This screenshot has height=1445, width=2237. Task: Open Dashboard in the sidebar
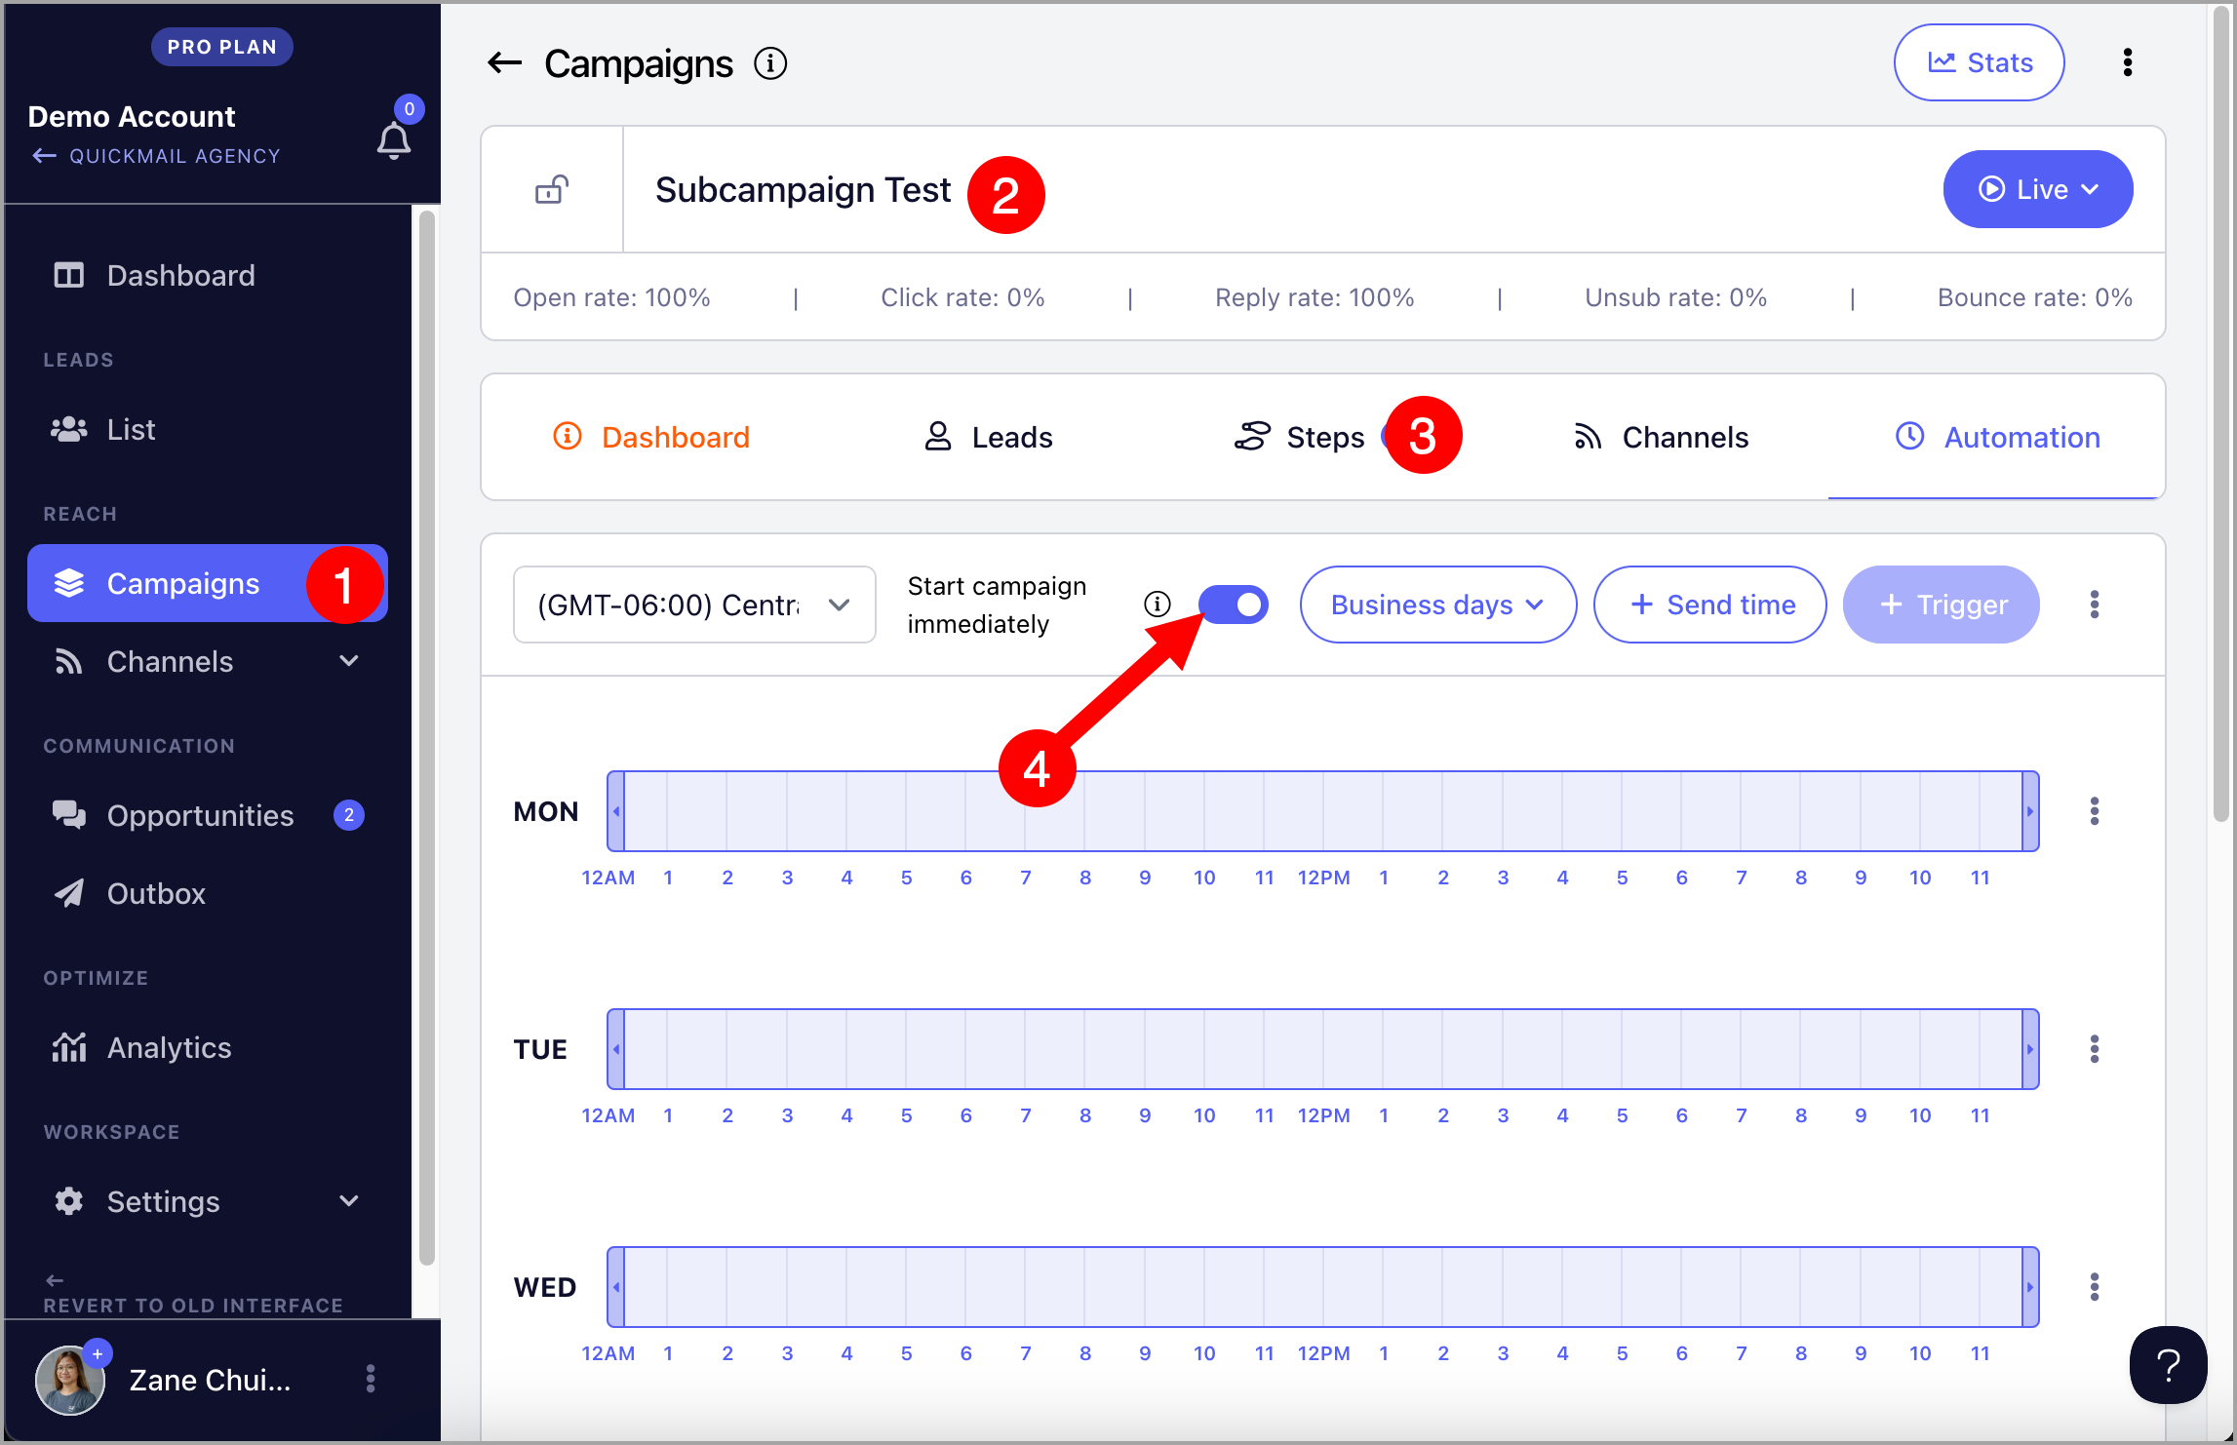207,276
